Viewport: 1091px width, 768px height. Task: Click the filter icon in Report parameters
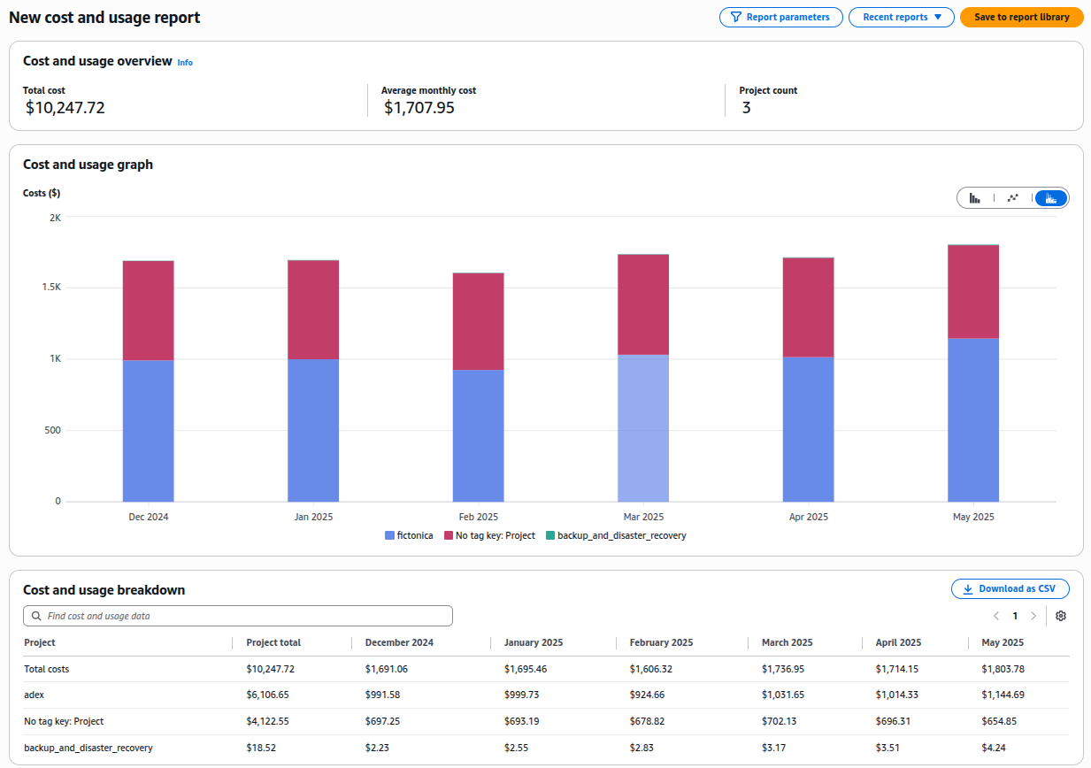pyautogui.click(x=734, y=17)
